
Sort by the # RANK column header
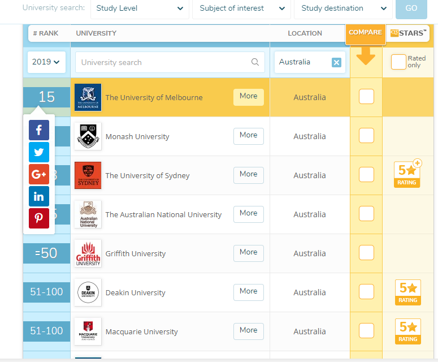46,33
